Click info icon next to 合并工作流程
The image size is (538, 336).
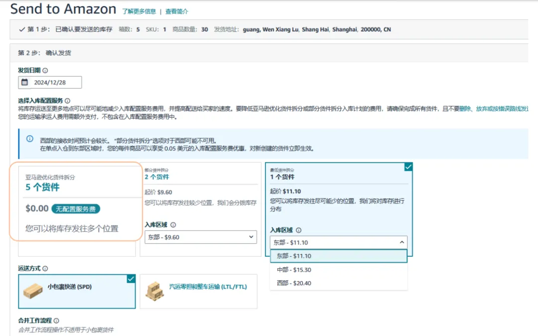[56, 321]
